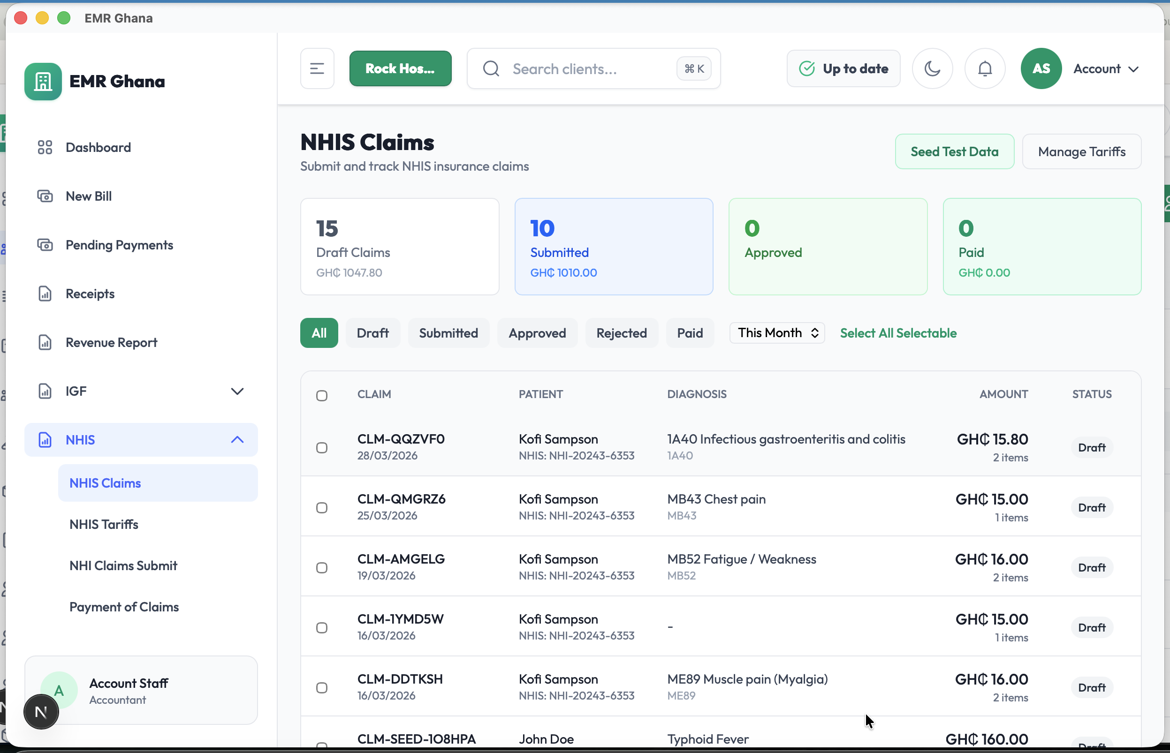Open Revenue Report via its chart icon
Image resolution: width=1170 pixels, height=753 pixels.
click(x=46, y=342)
